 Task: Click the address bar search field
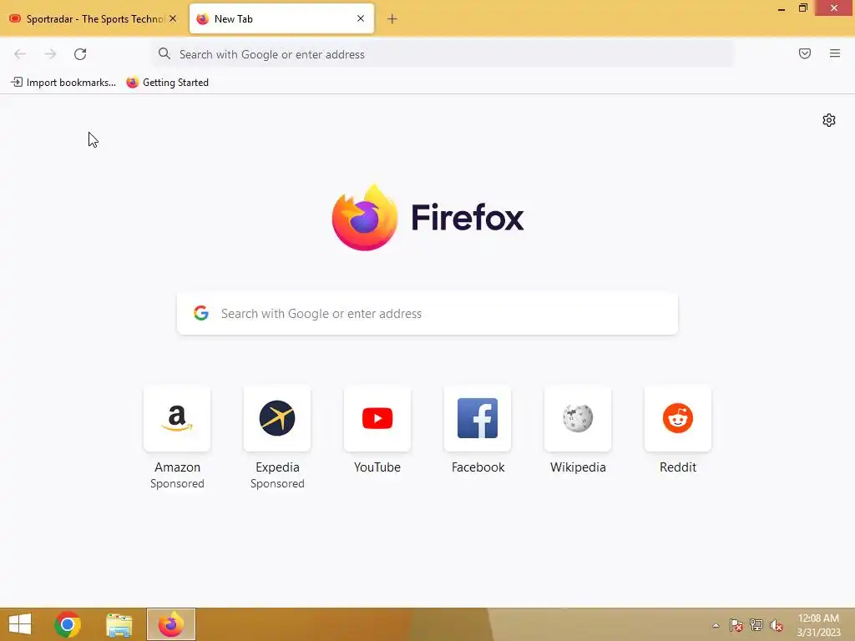[443, 54]
